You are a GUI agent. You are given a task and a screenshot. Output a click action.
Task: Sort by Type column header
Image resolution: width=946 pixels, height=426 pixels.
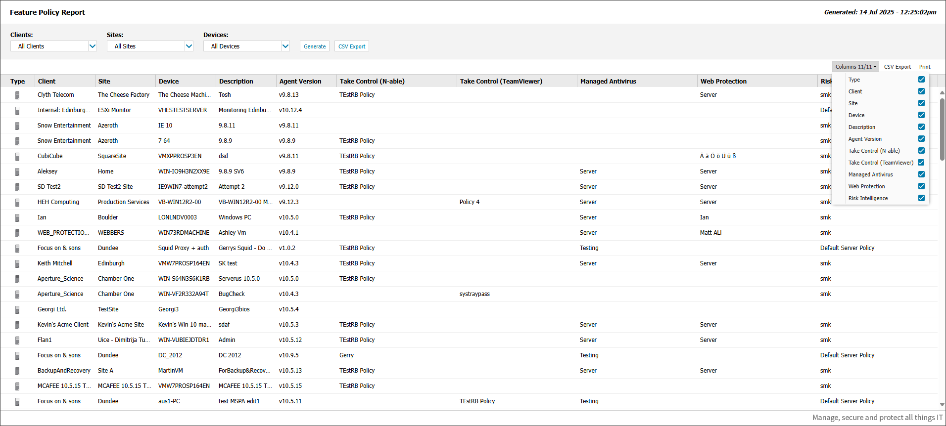[x=17, y=81]
